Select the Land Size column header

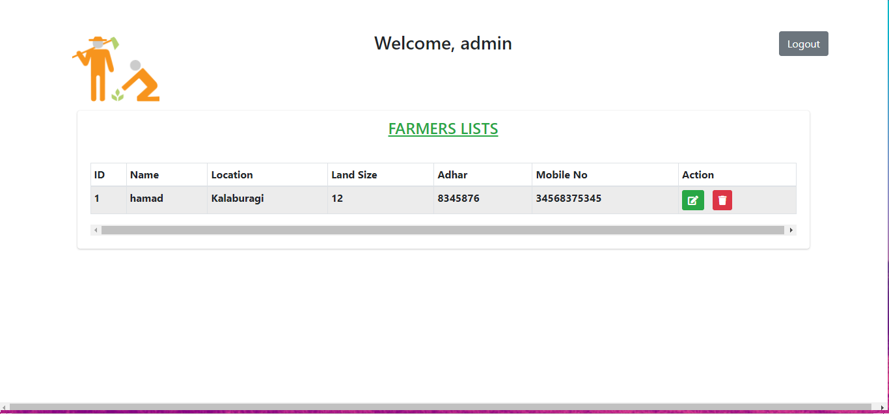coord(354,174)
